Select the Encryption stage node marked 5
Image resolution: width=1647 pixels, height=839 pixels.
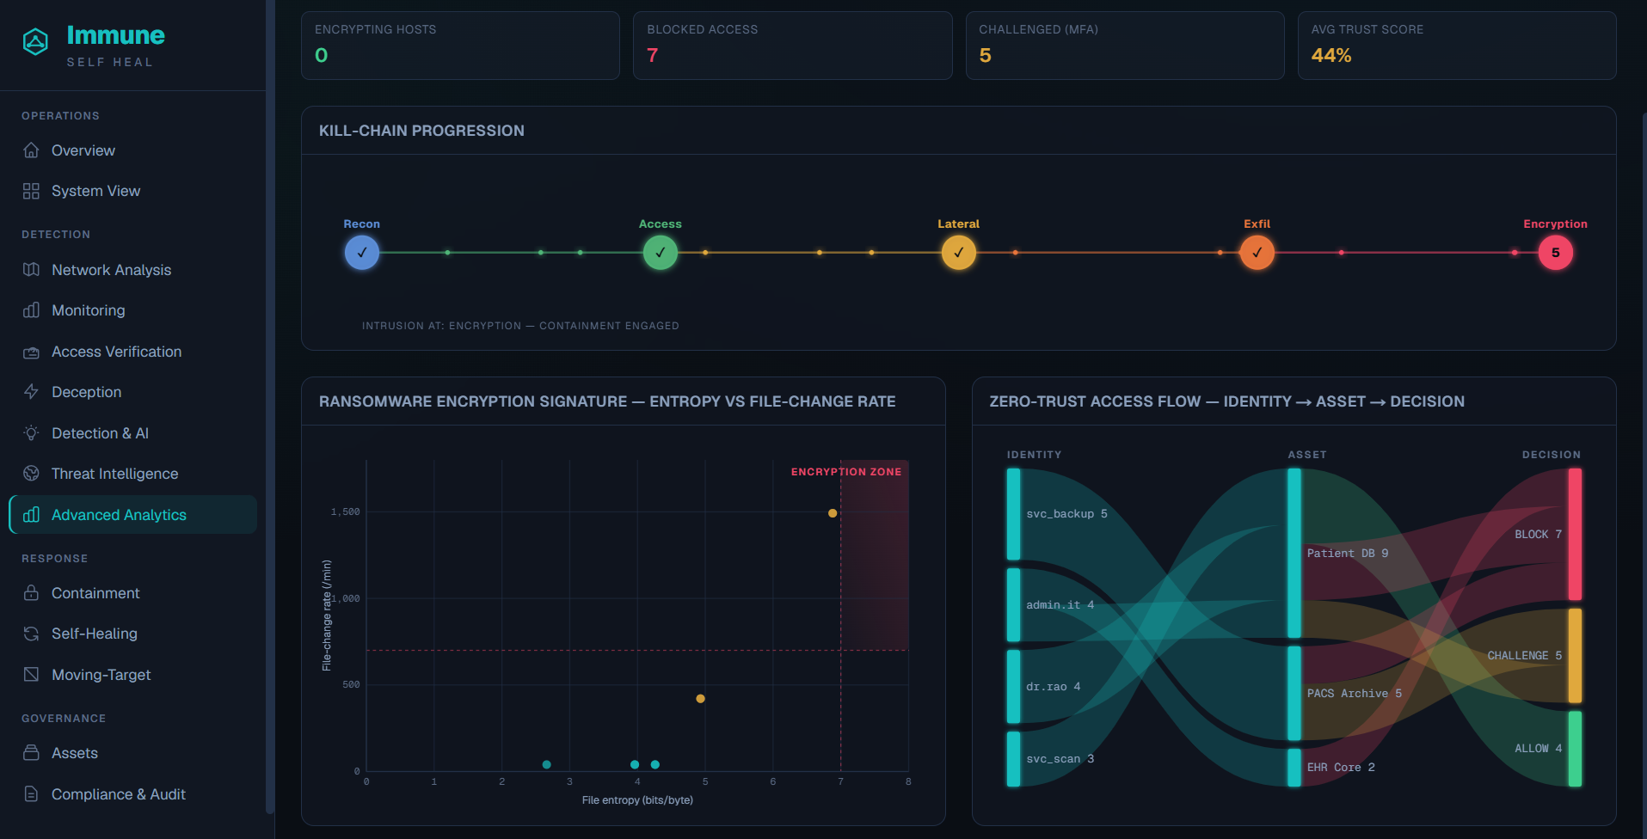(1556, 253)
